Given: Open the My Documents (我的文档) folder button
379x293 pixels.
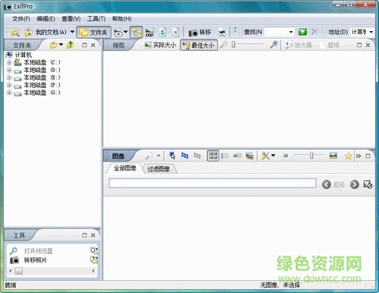Looking at the screenshot, I should 45,32.
